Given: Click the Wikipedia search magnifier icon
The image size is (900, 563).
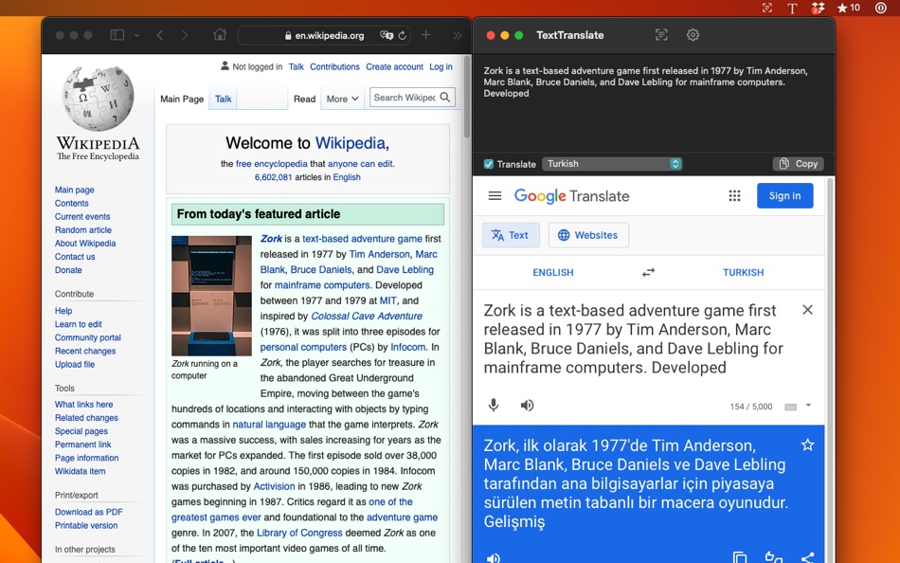Looking at the screenshot, I should click(x=445, y=98).
